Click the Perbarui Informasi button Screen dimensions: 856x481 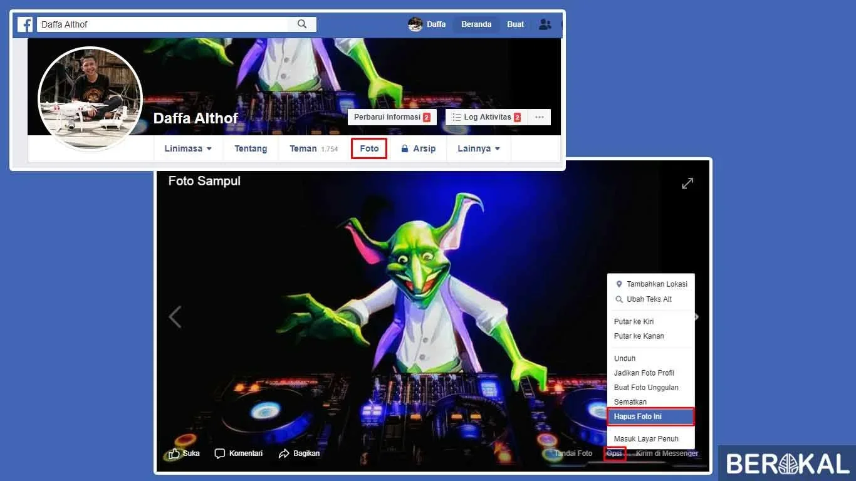pos(392,117)
